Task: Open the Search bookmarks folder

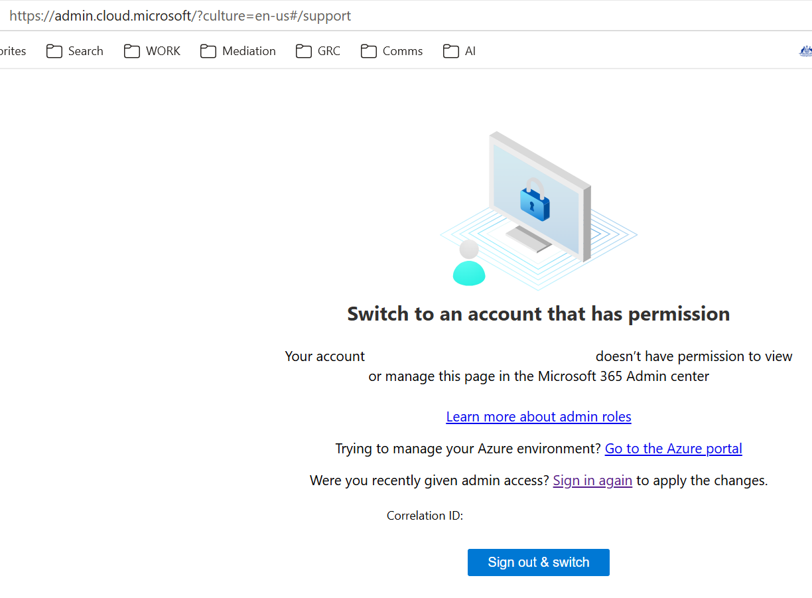Action: click(x=75, y=51)
